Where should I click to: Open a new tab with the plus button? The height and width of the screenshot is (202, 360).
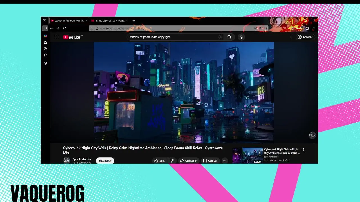tap(134, 21)
